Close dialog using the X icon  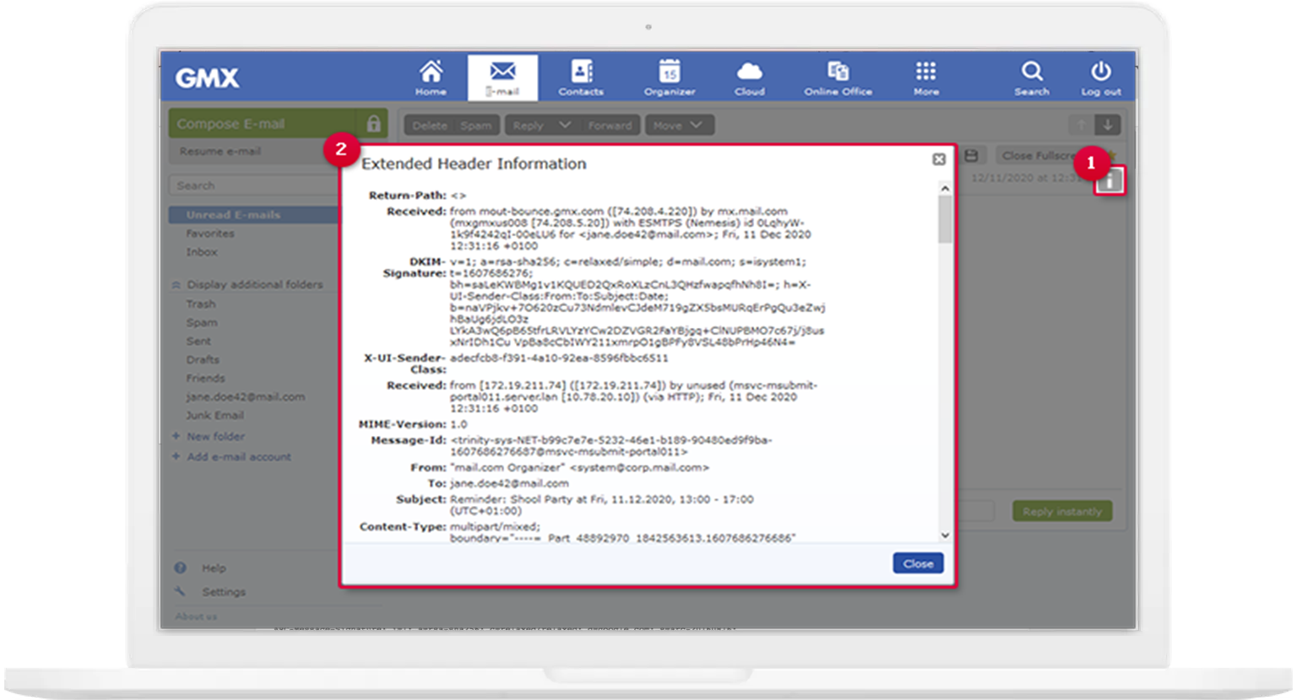938,159
